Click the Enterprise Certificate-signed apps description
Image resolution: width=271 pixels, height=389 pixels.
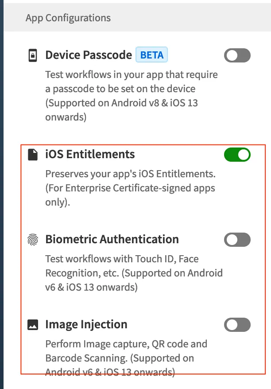(x=130, y=188)
